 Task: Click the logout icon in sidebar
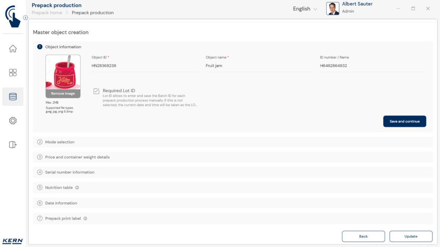(x=13, y=145)
